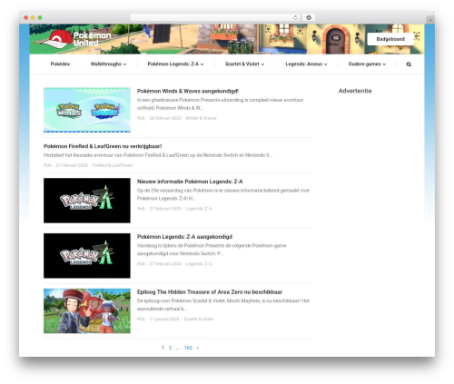Click thumbnail of Nieuwe informatie Legends: Z-A article

pos(87,201)
